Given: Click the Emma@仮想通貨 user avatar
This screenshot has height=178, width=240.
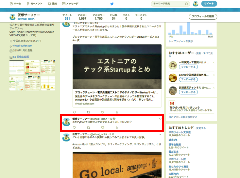Looking at the screenshot, I should (173, 78).
